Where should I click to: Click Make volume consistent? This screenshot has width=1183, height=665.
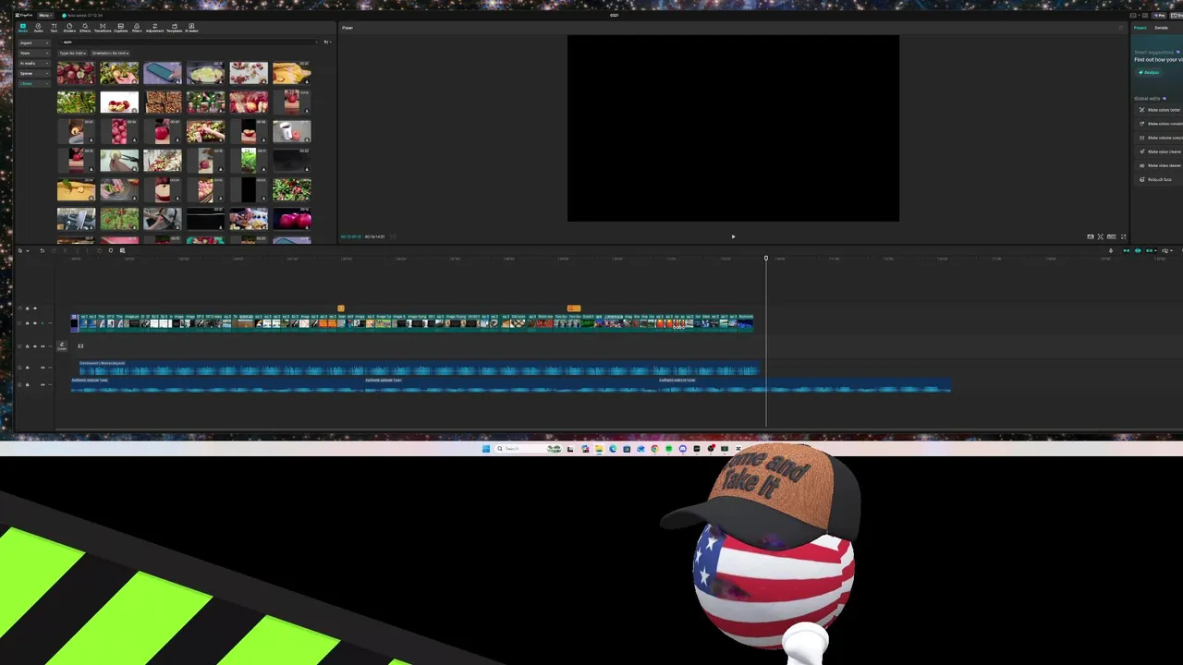pyautogui.click(x=1161, y=138)
